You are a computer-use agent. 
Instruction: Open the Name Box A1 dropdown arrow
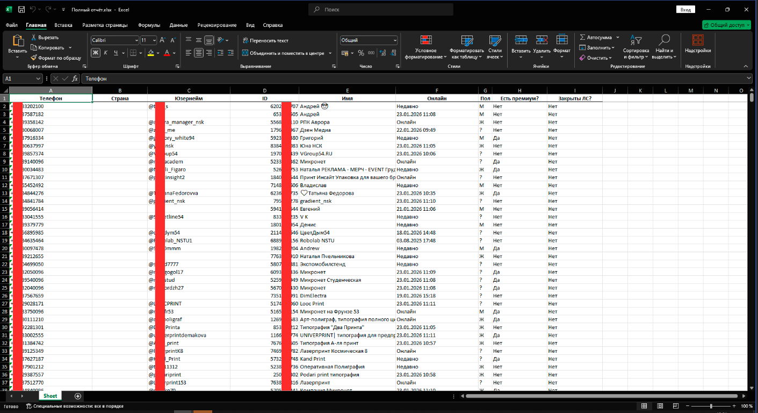click(38, 79)
